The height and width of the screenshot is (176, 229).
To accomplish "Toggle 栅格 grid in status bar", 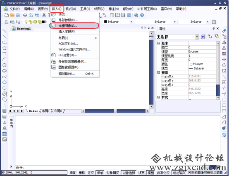I will [x=82, y=173].
